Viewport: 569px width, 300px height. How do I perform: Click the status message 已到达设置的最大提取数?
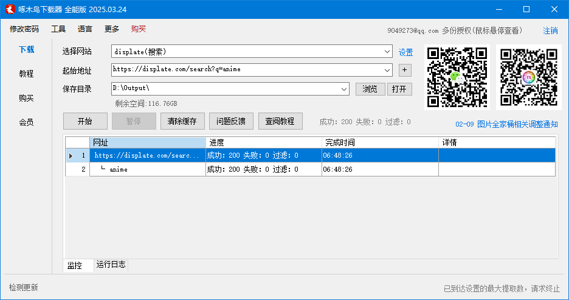coord(502,288)
